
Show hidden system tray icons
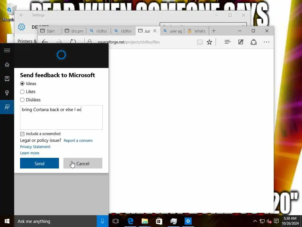click(x=255, y=221)
